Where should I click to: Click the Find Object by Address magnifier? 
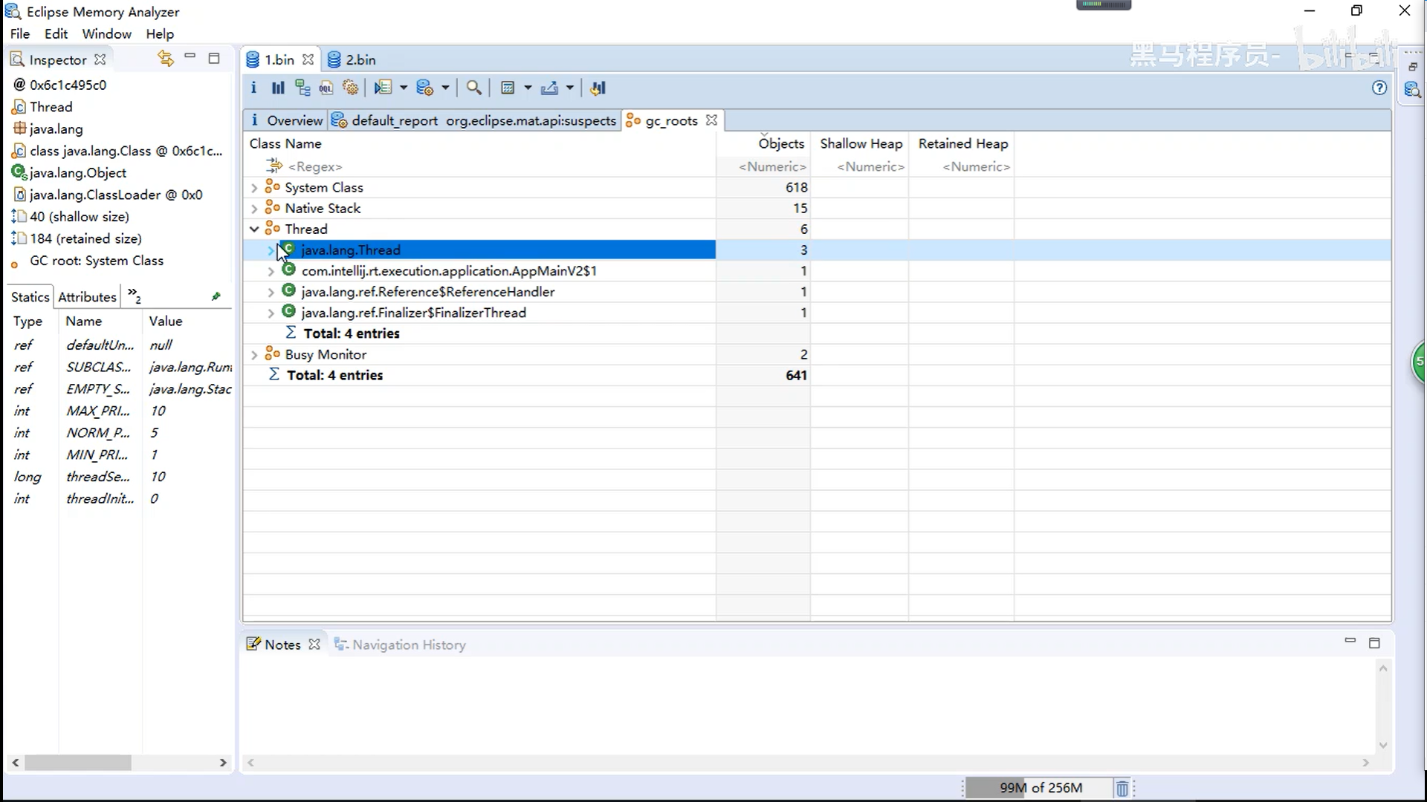(x=473, y=88)
